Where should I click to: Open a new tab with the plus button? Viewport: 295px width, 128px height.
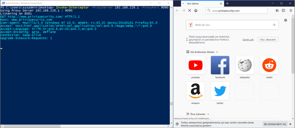click(227, 3)
